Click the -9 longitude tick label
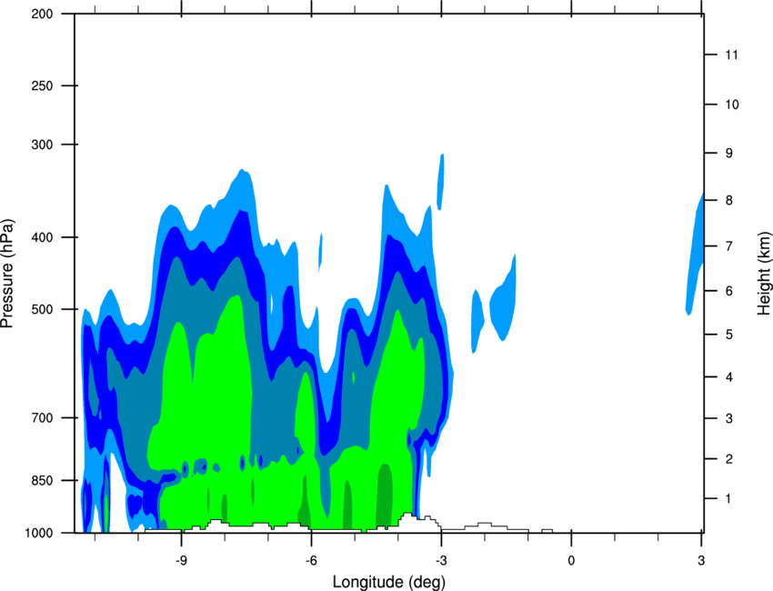This screenshot has width=773, height=591. [181, 560]
